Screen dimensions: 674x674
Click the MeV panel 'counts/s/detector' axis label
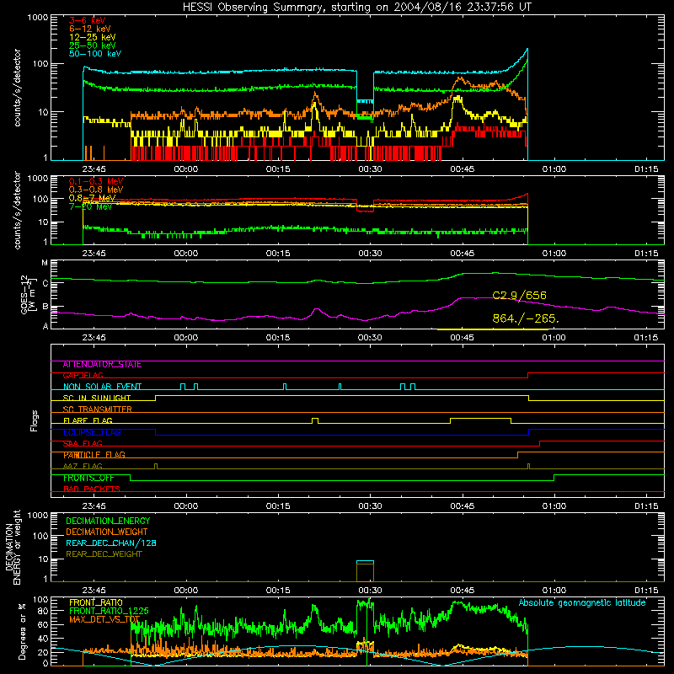pyautogui.click(x=17, y=210)
